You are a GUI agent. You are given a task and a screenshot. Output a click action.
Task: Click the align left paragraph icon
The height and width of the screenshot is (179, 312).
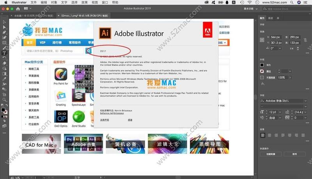click(x=263, y=135)
